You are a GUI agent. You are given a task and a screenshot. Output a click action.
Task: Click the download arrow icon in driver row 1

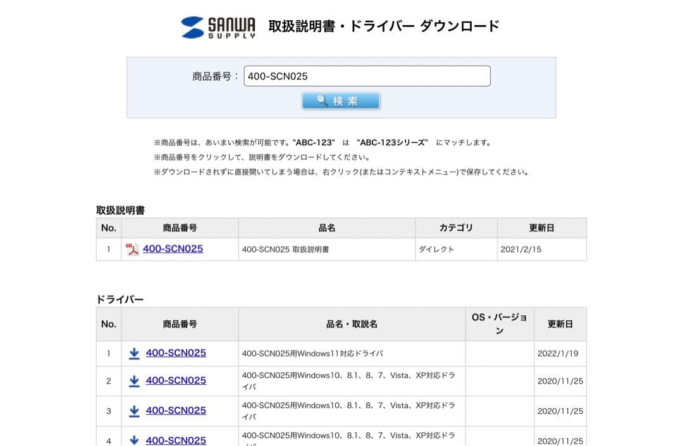tap(134, 353)
